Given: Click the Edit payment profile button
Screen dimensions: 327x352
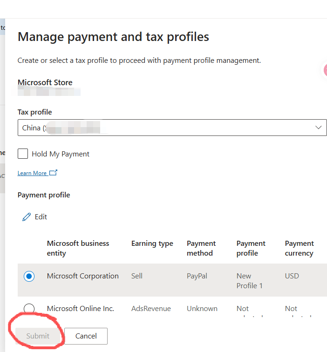Looking at the screenshot, I should click(x=34, y=217).
